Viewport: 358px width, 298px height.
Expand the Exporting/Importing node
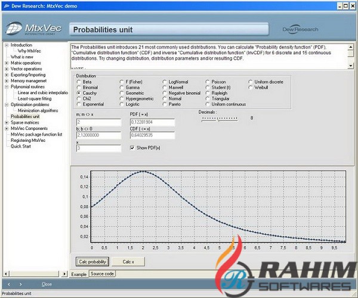(x=7, y=74)
